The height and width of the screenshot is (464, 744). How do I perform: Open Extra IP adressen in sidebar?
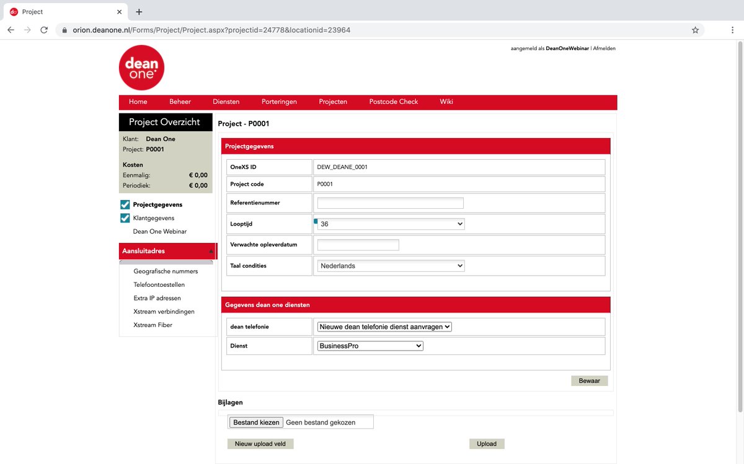point(157,298)
